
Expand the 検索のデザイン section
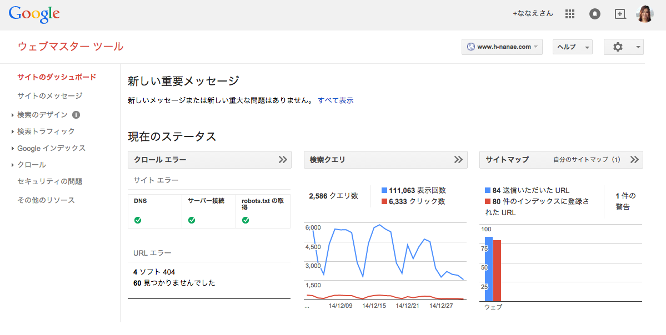tap(42, 114)
